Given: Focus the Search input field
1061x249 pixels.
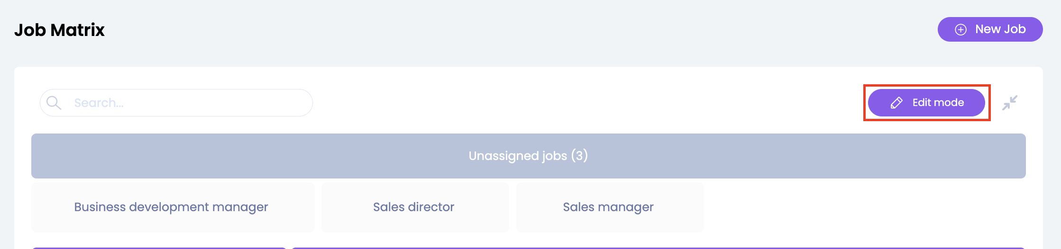Looking at the screenshot, I should [x=190, y=103].
